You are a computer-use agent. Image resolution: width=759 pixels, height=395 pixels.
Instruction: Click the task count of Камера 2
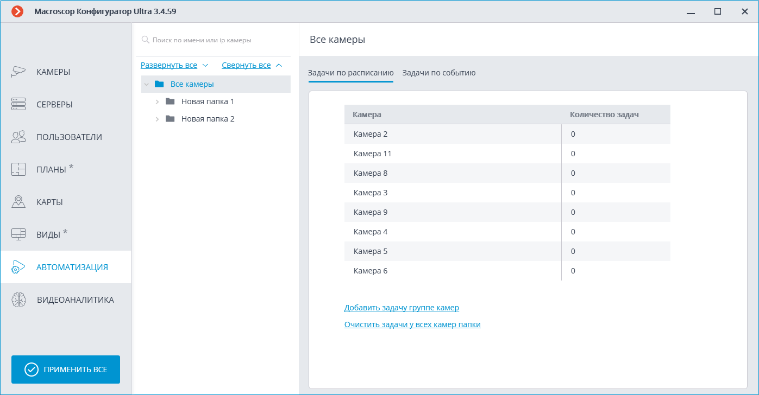[573, 134]
